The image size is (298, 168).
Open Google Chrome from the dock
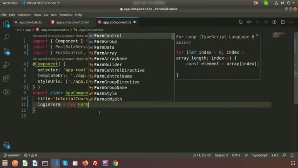115,163
